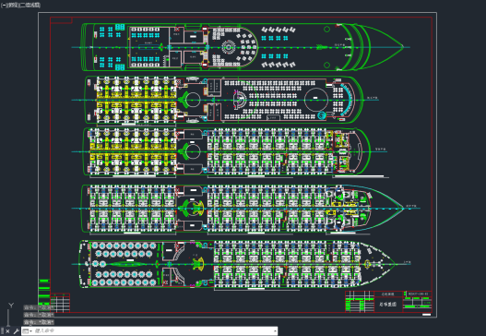This screenshot has height=336, width=486.
Task: Click the command line grip handle
Action: [2, 331]
